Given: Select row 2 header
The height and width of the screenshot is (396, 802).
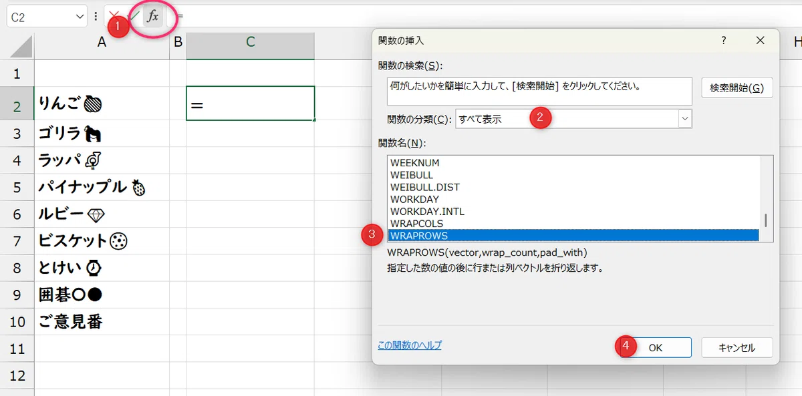Looking at the screenshot, I should point(17,104).
